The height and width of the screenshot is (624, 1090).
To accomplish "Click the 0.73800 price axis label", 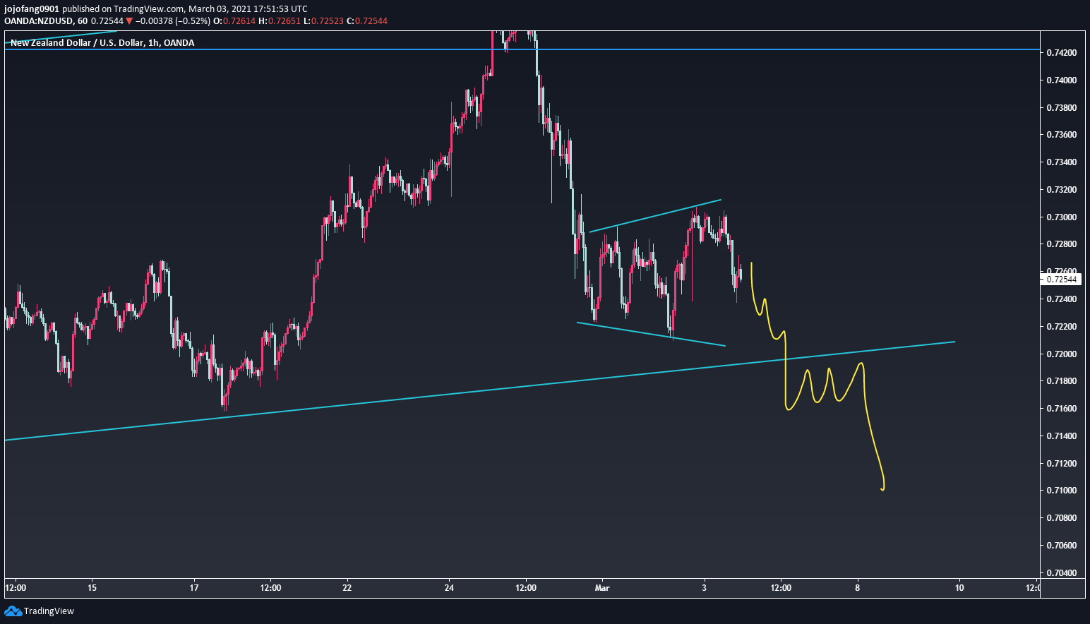I will tap(1061, 108).
